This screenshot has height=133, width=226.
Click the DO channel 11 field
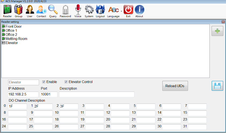click(x=94, y=113)
